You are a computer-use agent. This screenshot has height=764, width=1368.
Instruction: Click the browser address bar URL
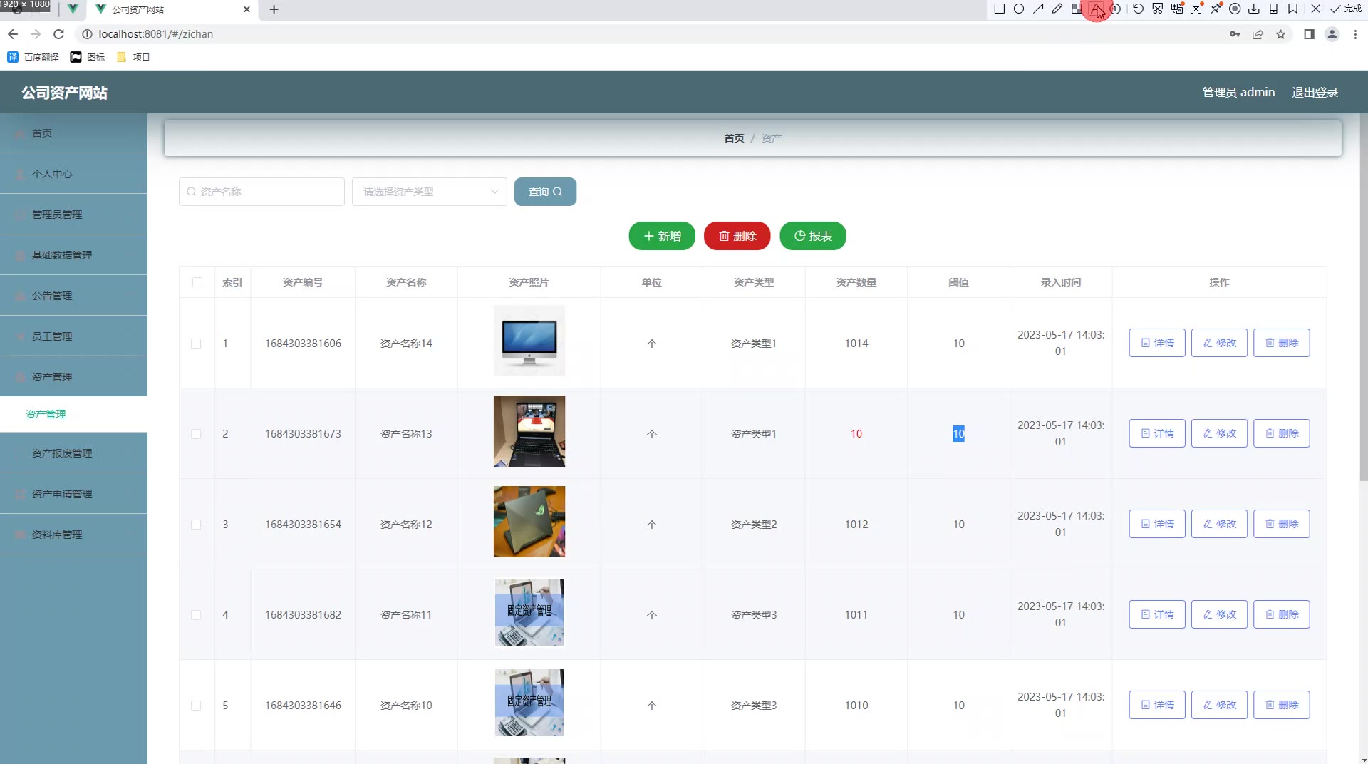[155, 34]
